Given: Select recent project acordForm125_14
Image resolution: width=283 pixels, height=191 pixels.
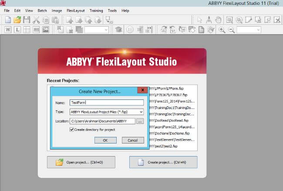Looking at the screenshot, I should tap(172, 127).
